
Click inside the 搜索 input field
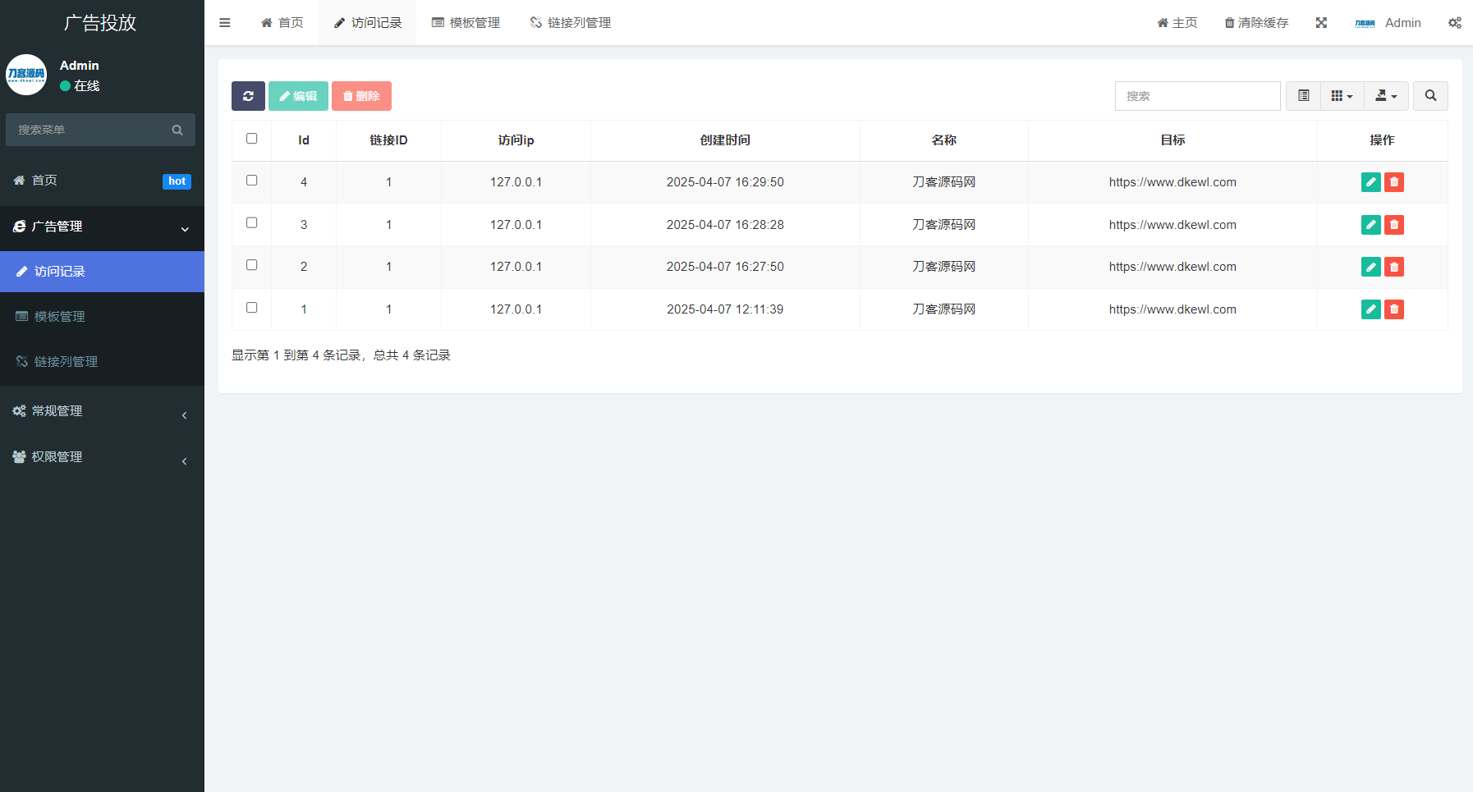[x=1197, y=96]
